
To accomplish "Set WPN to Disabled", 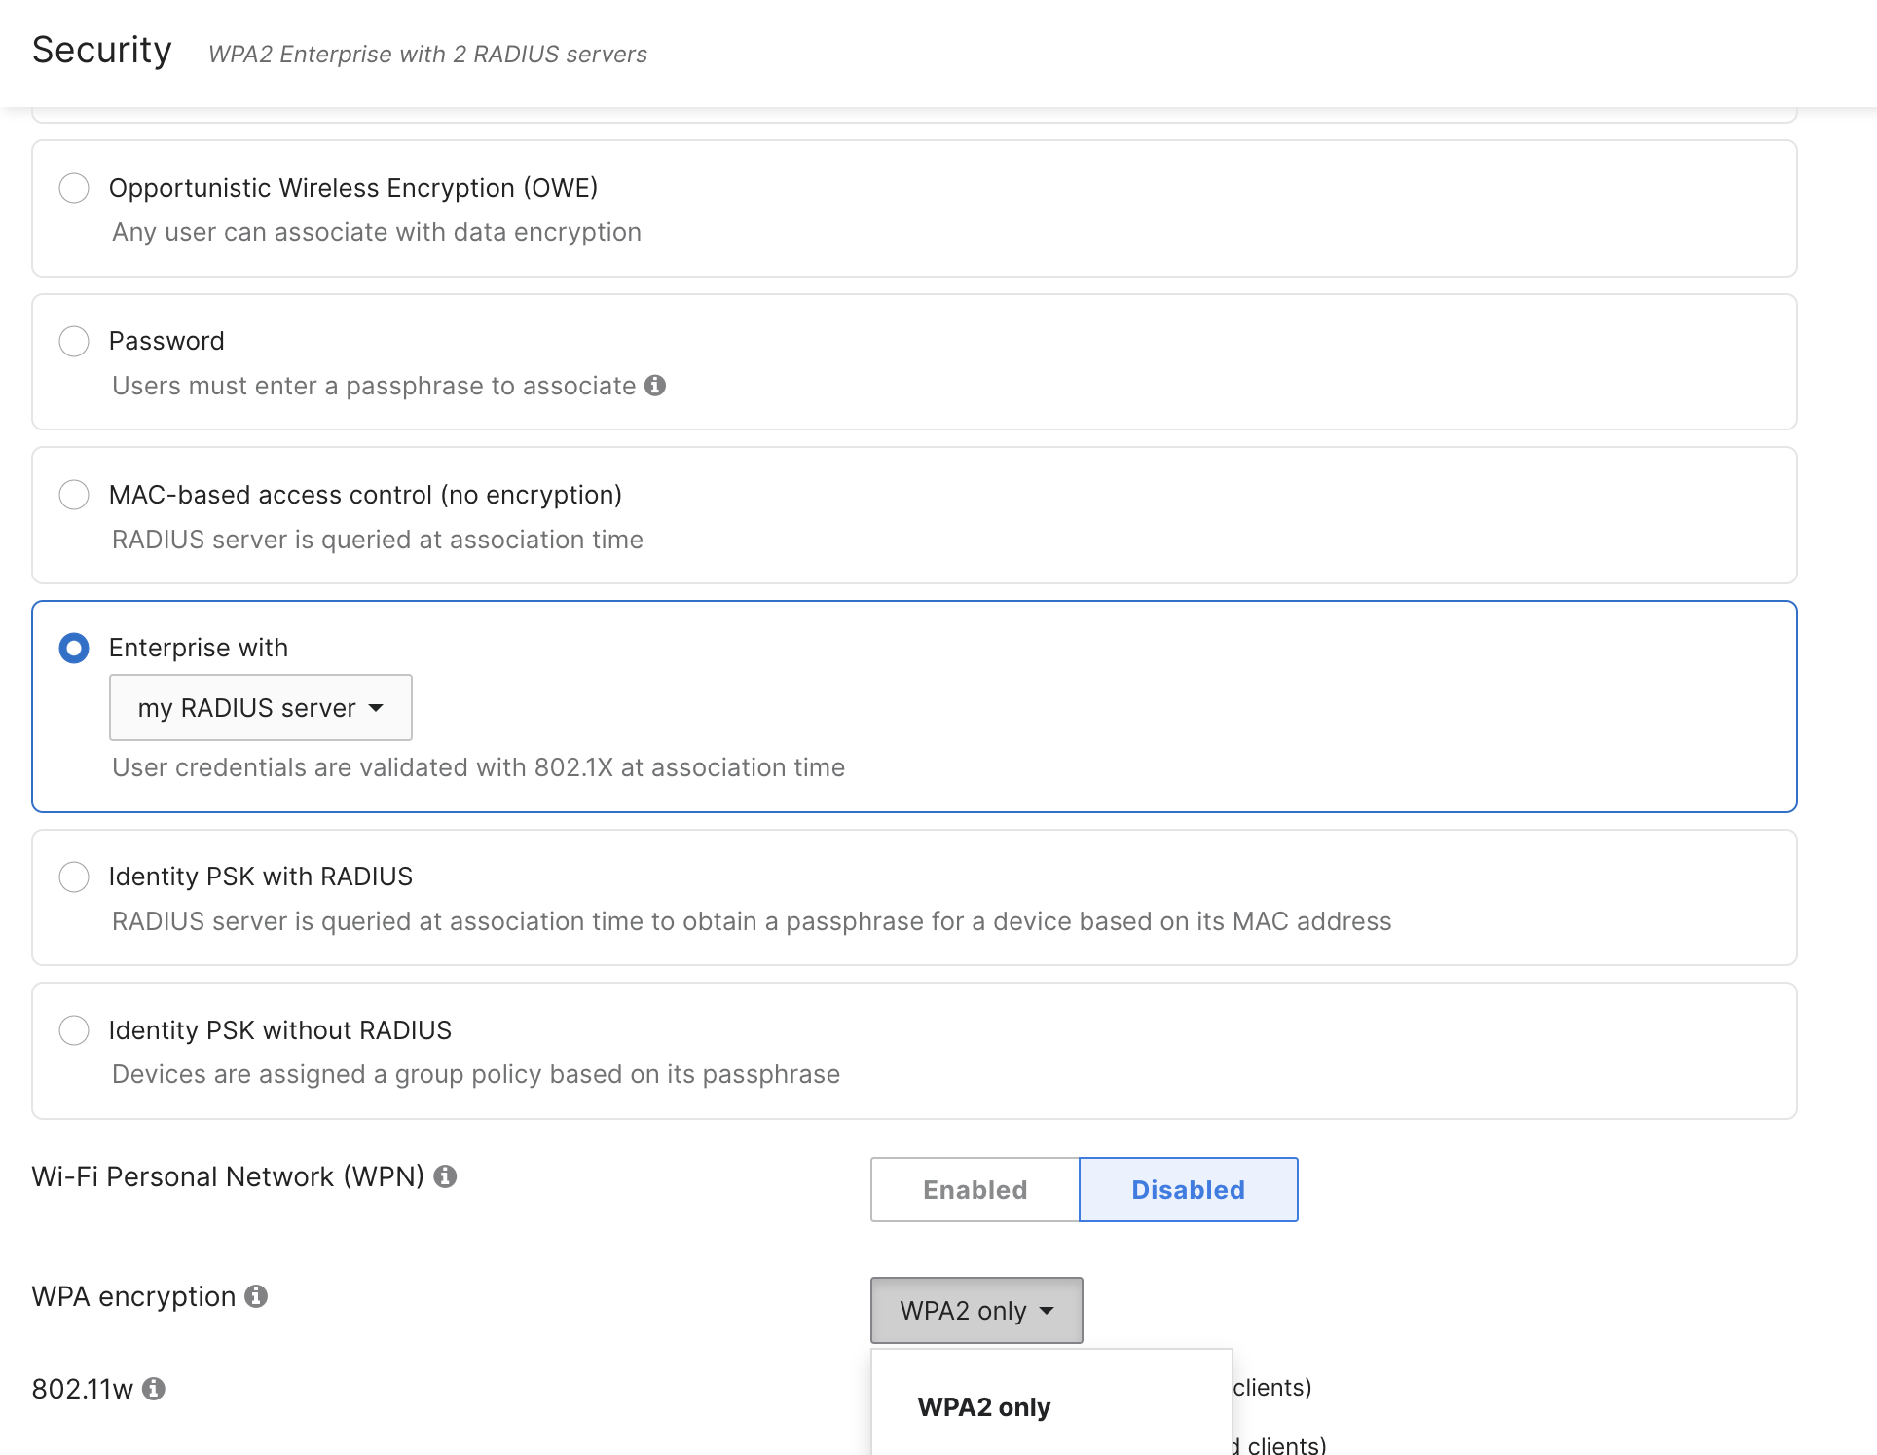I will [1188, 1190].
